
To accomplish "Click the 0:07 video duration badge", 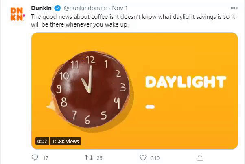I will pos(42,141).
